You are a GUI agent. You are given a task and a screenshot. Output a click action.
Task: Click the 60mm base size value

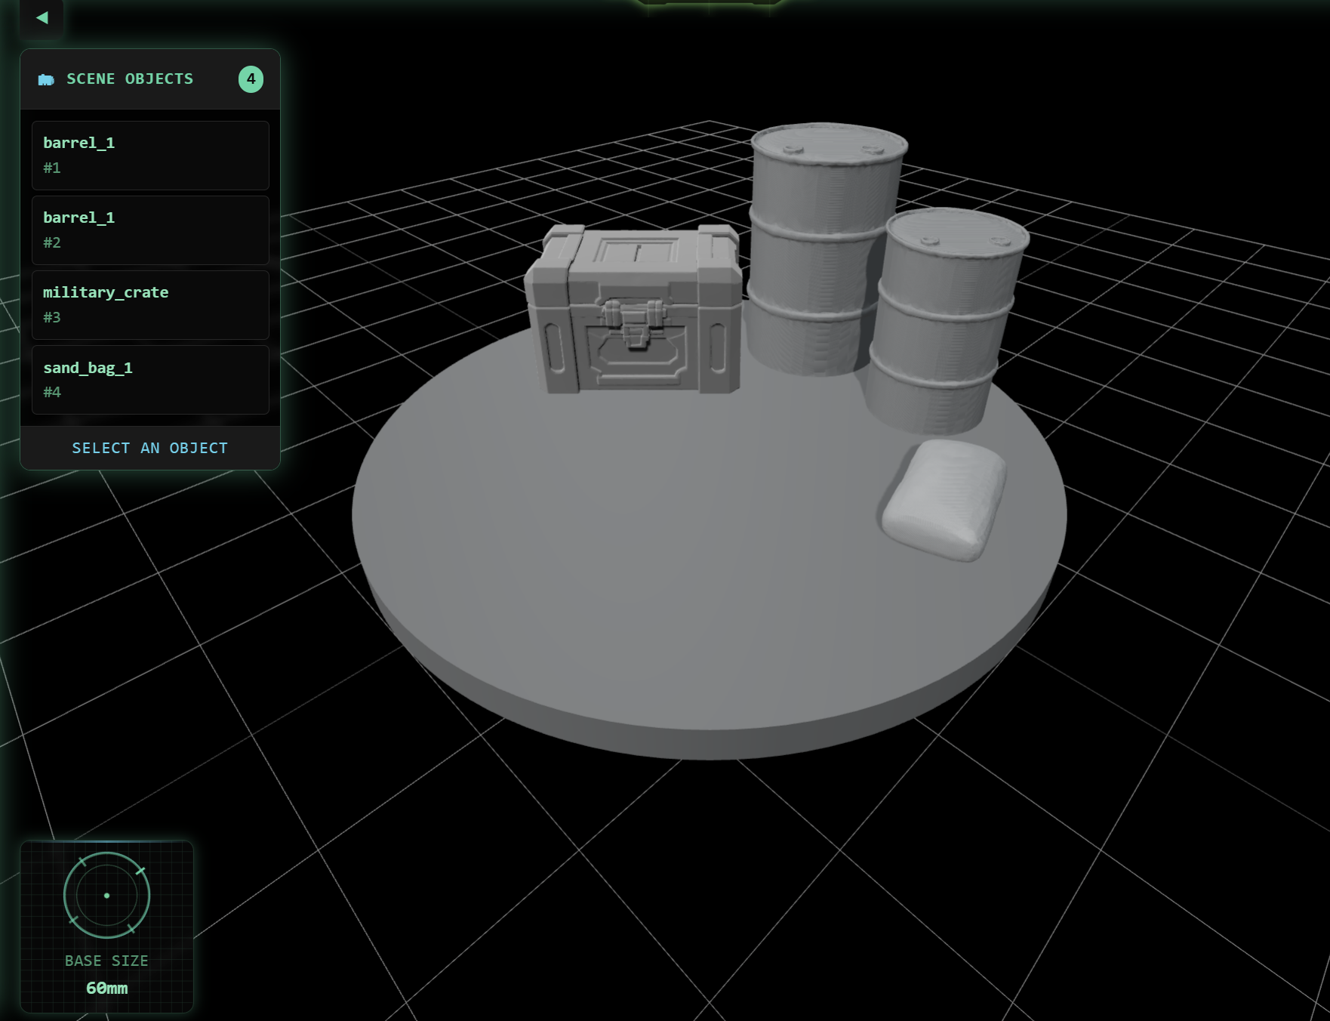tap(106, 987)
